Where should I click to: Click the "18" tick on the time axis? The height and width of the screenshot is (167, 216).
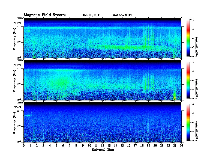pyautogui.click(x=142, y=145)
